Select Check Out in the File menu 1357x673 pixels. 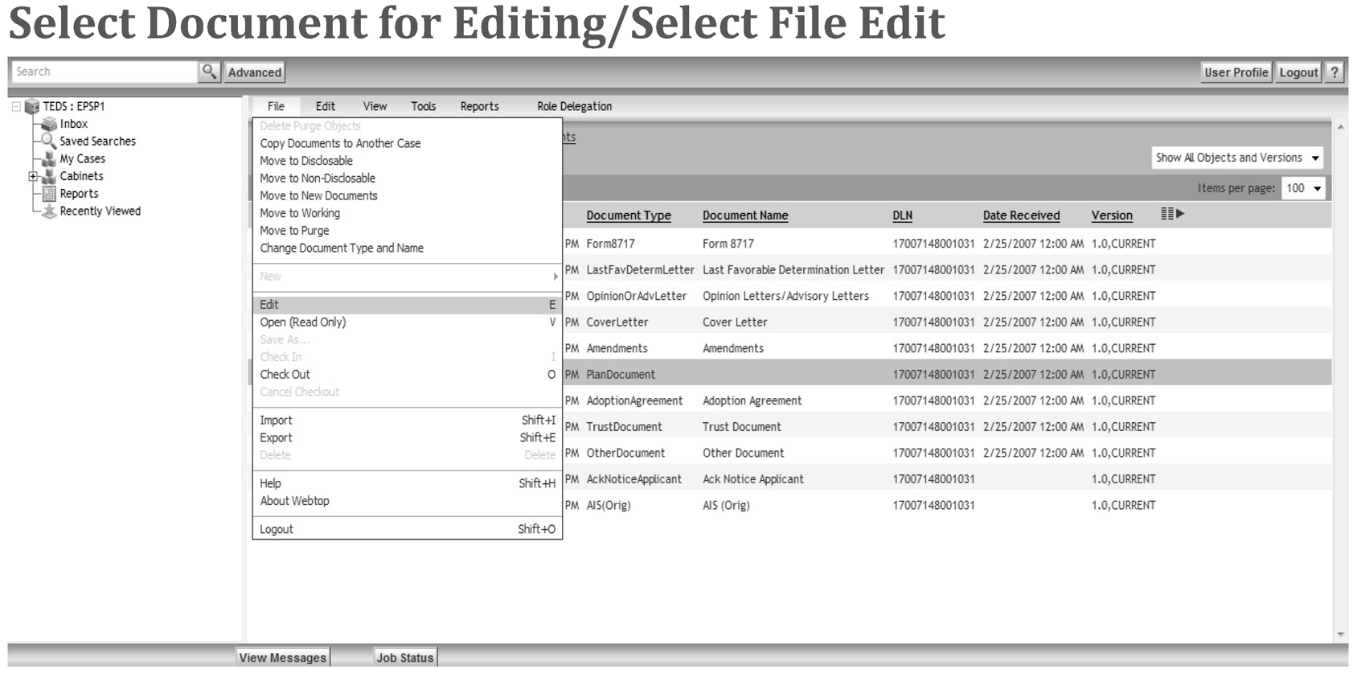tap(285, 375)
